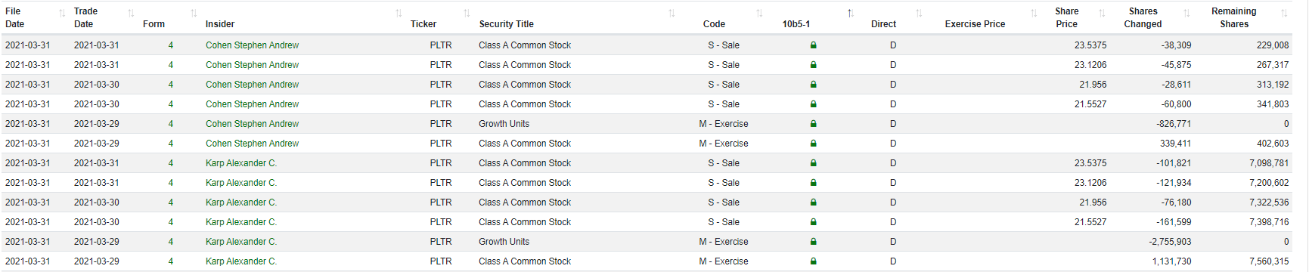The height and width of the screenshot is (272, 1309).
Task: Click the Direct column header
Action: (883, 24)
